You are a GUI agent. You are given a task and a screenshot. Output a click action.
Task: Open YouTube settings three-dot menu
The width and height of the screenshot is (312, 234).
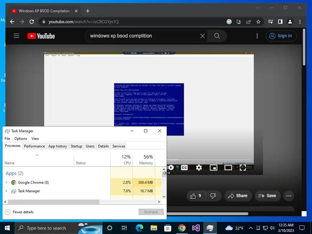[x=257, y=36]
